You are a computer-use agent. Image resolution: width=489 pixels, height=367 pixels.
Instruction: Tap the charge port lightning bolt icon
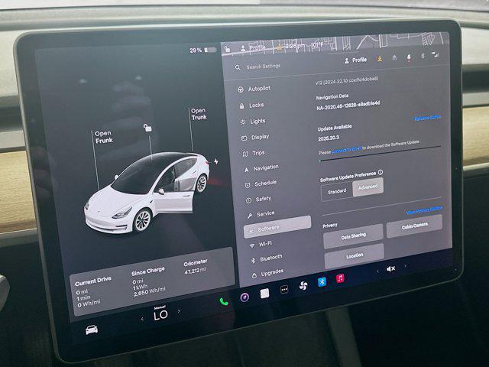[x=216, y=161]
